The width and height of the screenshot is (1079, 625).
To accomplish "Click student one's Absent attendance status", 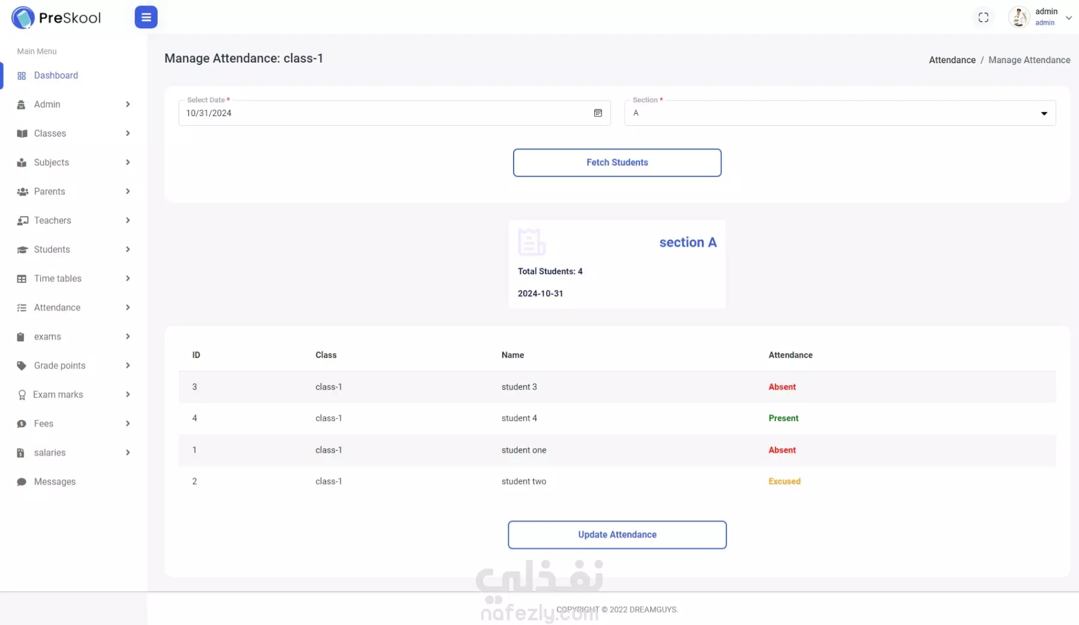I will pos(782,450).
